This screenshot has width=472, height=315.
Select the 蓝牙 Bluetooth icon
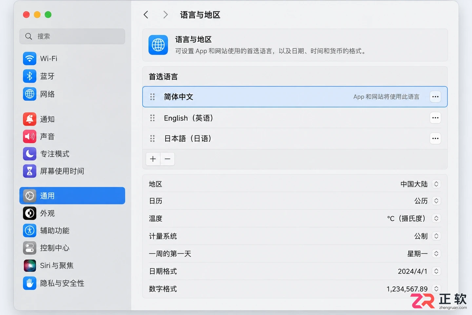pyautogui.click(x=29, y=76)
